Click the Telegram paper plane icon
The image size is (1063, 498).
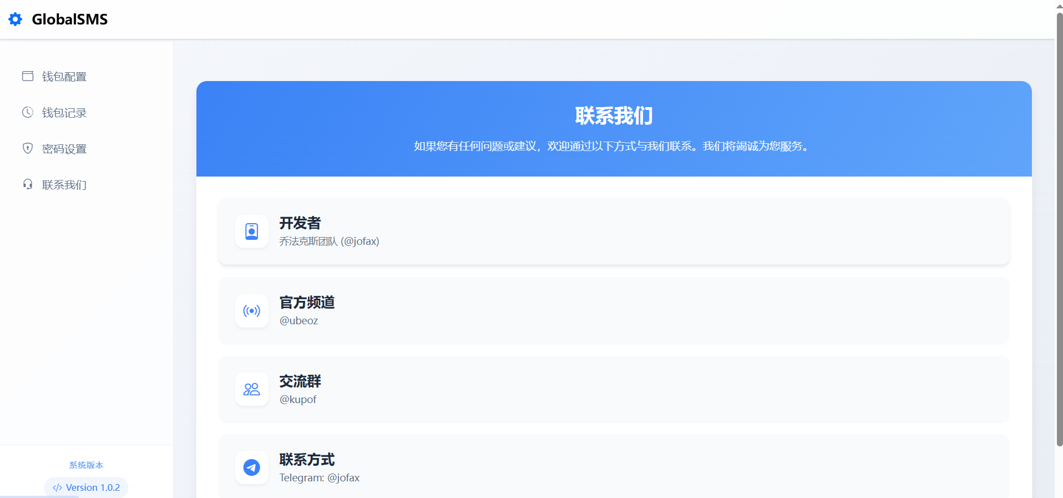point(252,467)
